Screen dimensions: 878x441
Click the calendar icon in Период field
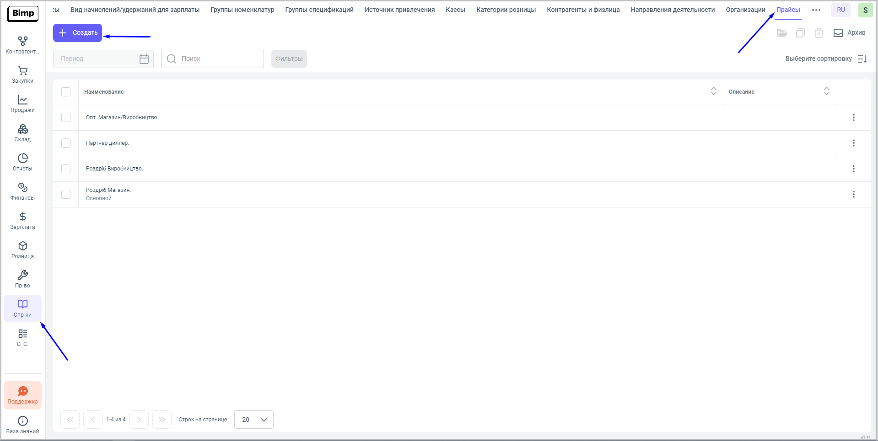point(144,59)
